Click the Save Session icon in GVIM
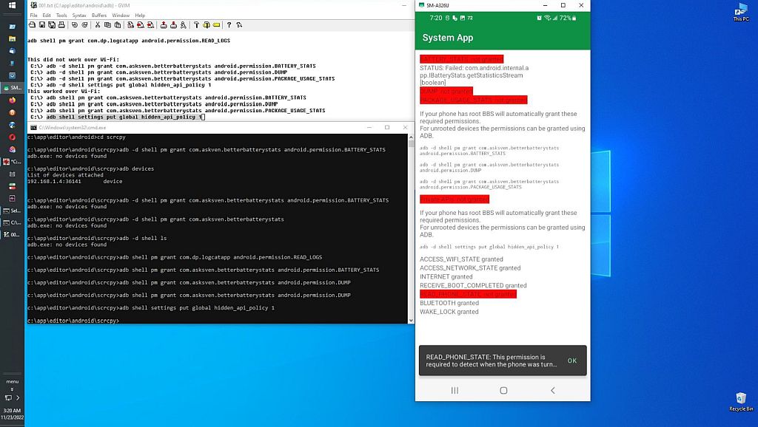The width and height of the screenshot is (758, 427). pyautogui.click(x=173, y=24)
